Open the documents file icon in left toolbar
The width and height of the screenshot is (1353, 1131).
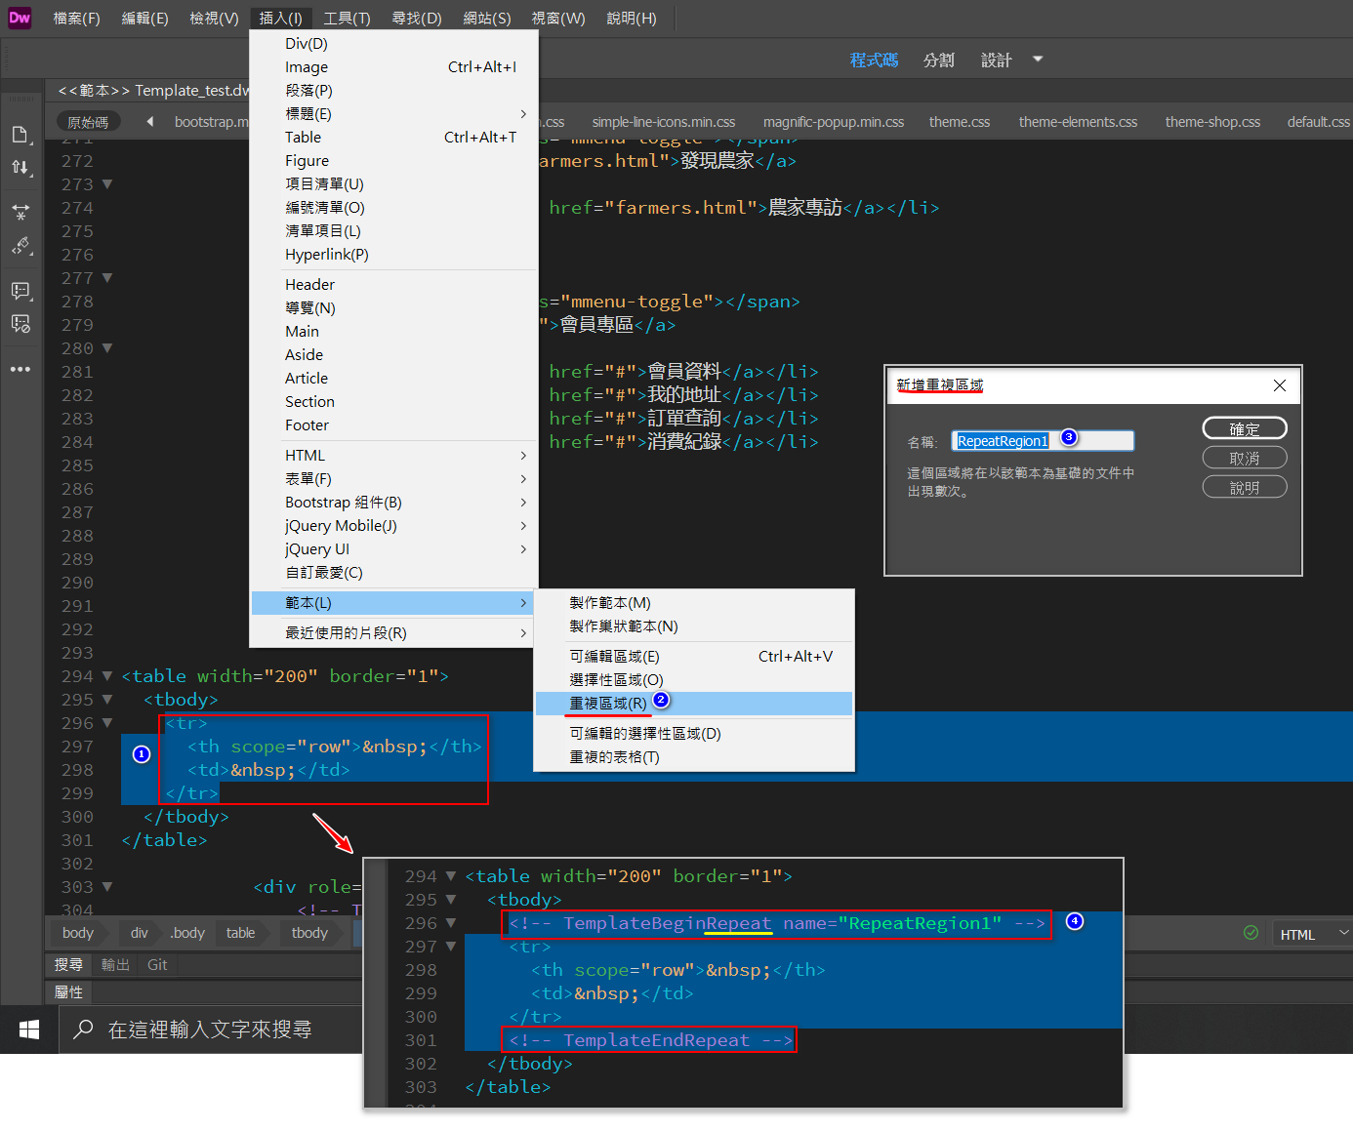[21, 135]
